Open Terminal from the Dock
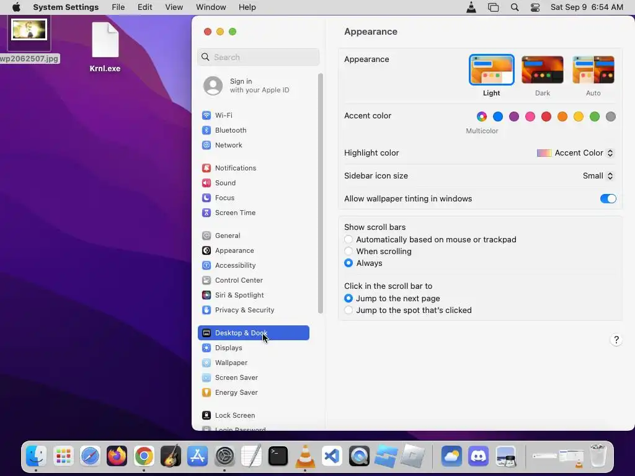635x476 pixels. 278,456
